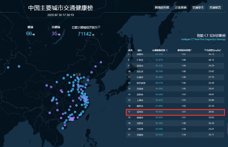Click the isolated far-west city dot on map
Viewport: 228px width, 147px height.
pos(8,67)
